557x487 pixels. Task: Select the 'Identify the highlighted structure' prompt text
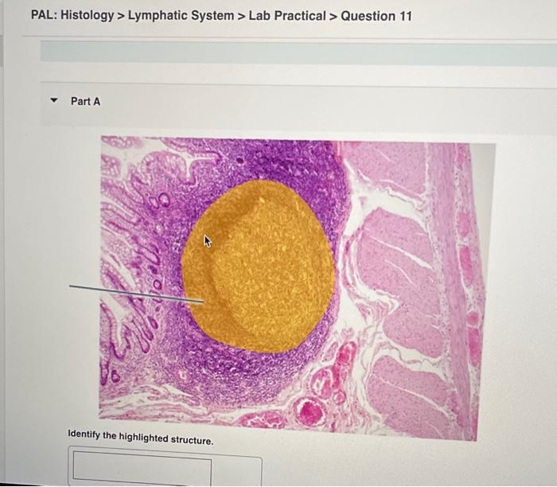point(141,438)
